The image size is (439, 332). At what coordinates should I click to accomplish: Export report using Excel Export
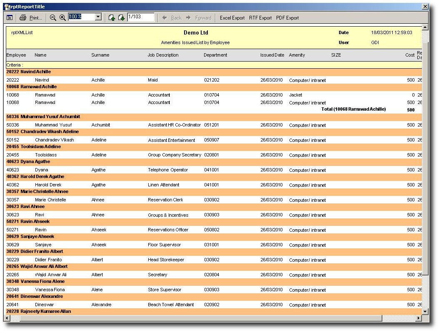[232, 18]
